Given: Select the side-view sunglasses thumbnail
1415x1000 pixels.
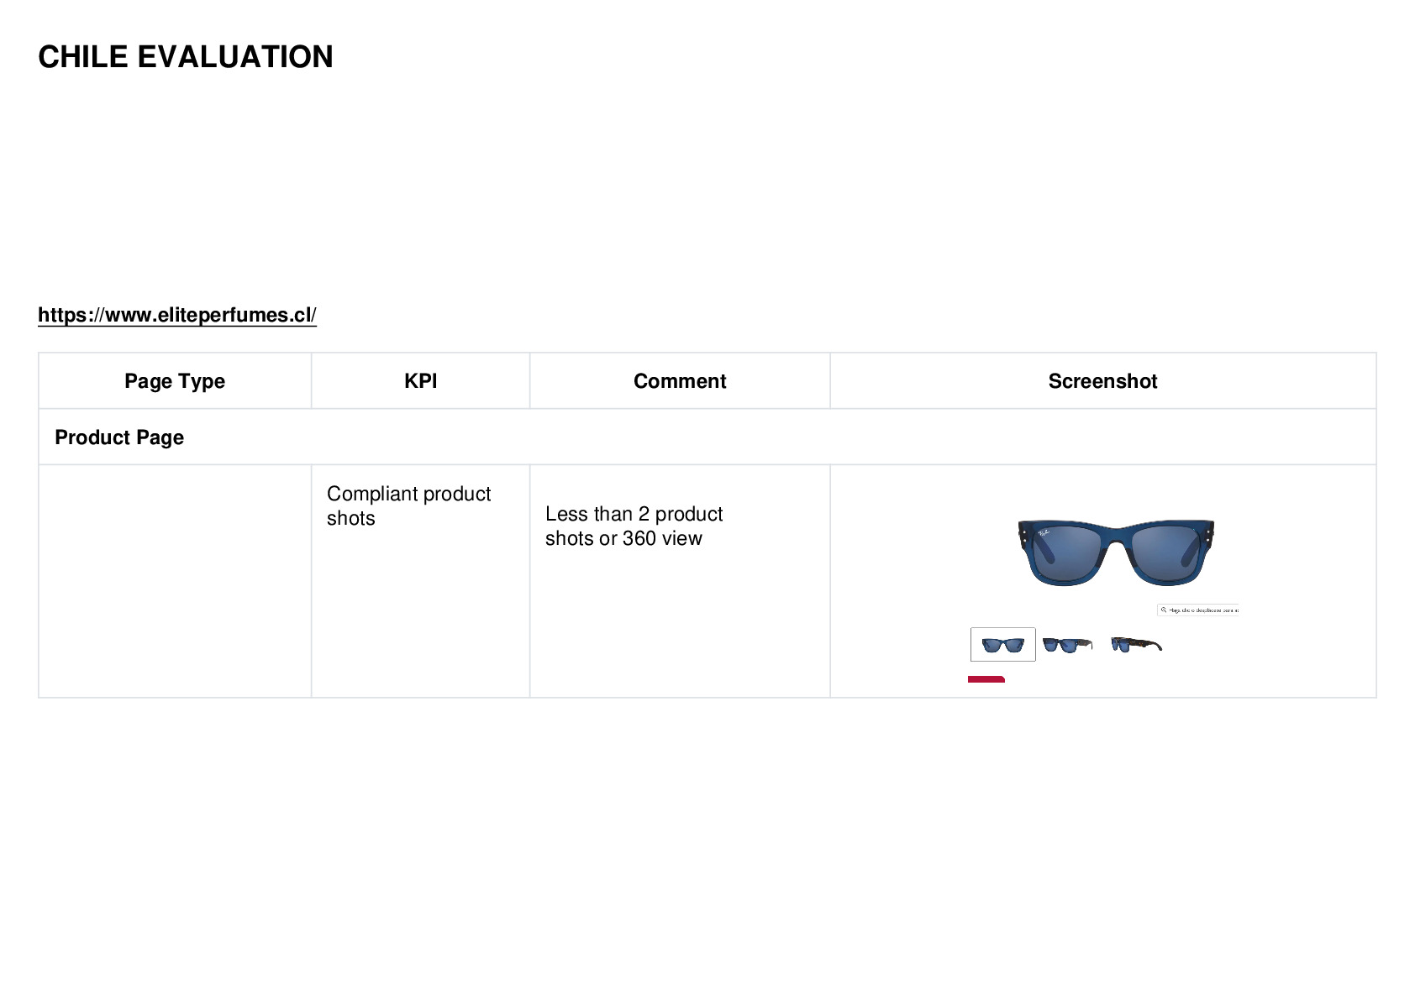Looking at the screenshot, I should (1136, 645).
